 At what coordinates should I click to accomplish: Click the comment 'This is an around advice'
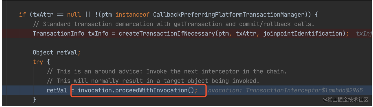(167, 71)
